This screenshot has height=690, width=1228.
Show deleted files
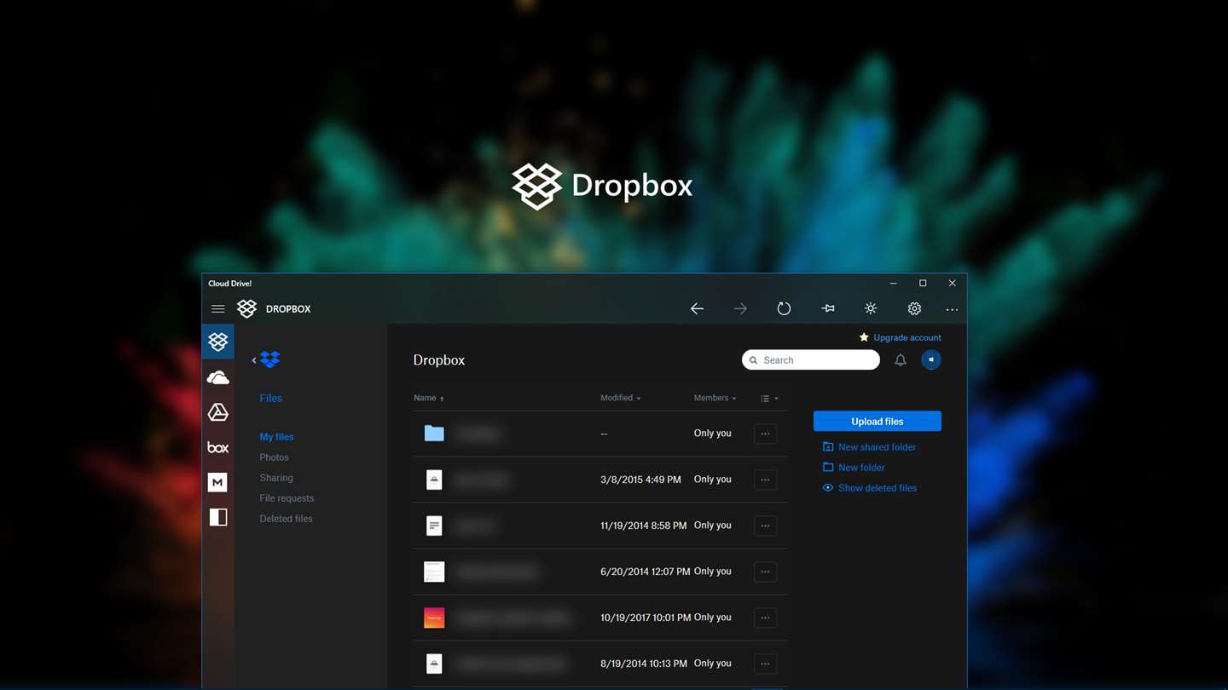(870, 488)
